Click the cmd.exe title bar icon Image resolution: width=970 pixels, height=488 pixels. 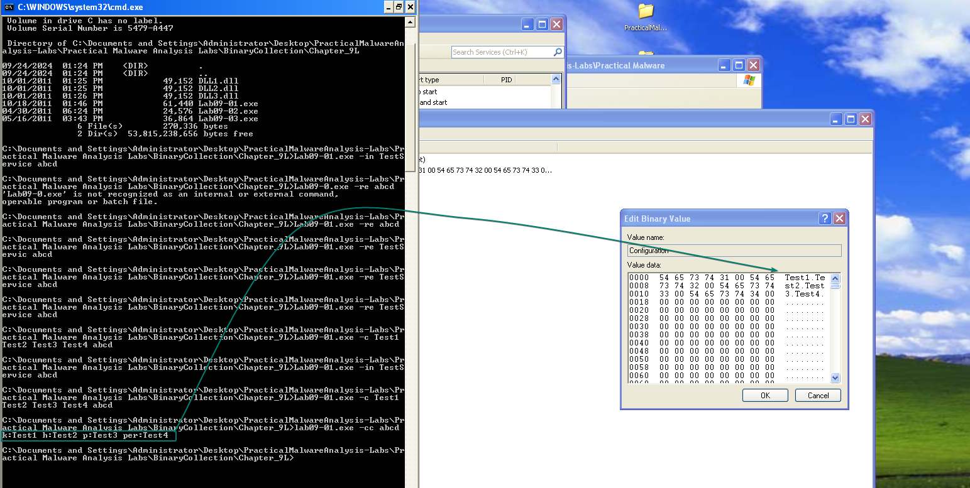(x=9, y=8)
